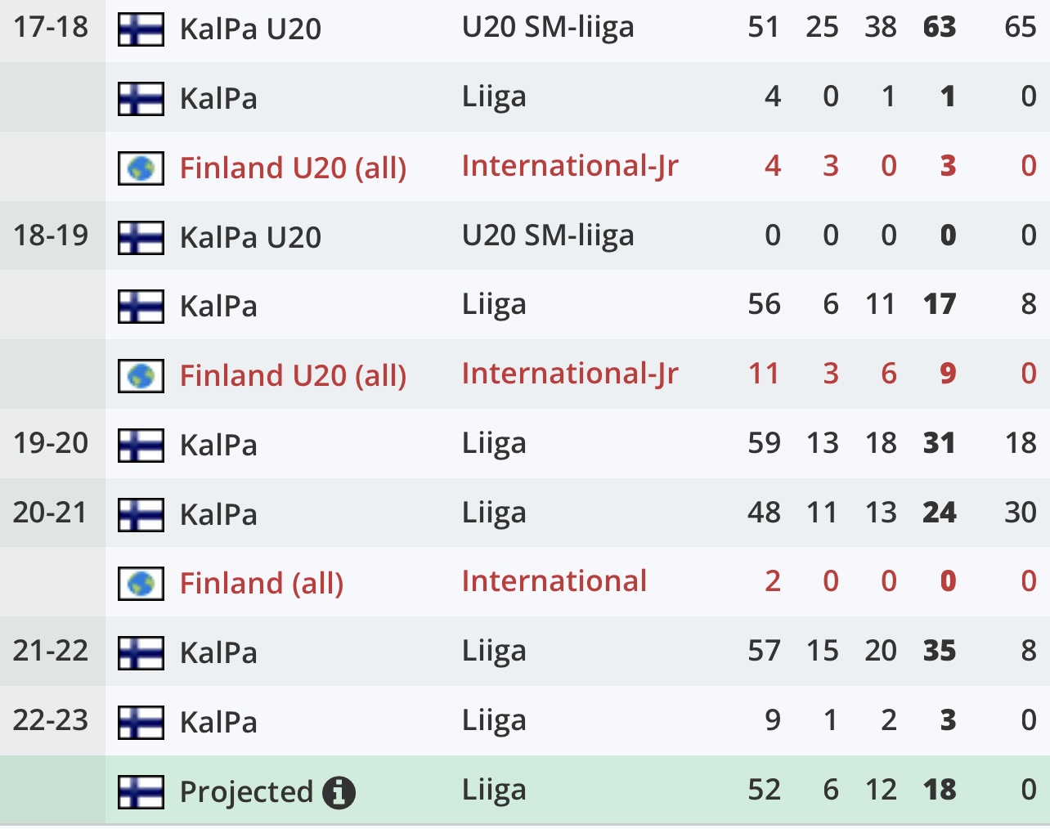This screenshot has height=829, width=1050.
Task: Click the flag in the Projected row
Action: click(141, 791)
